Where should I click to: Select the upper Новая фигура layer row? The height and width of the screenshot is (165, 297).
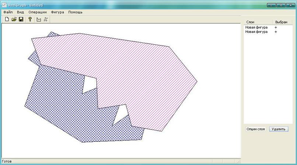[268, 27]
